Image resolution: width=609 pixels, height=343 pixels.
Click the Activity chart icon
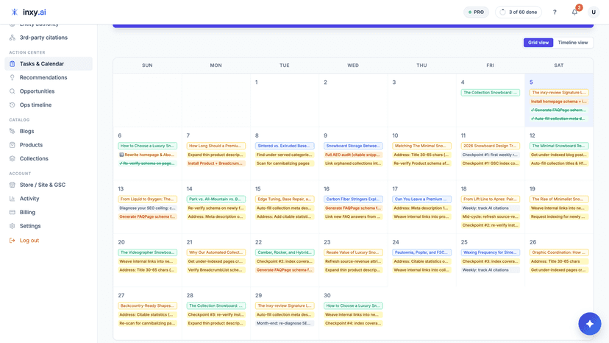click(12, 198)
